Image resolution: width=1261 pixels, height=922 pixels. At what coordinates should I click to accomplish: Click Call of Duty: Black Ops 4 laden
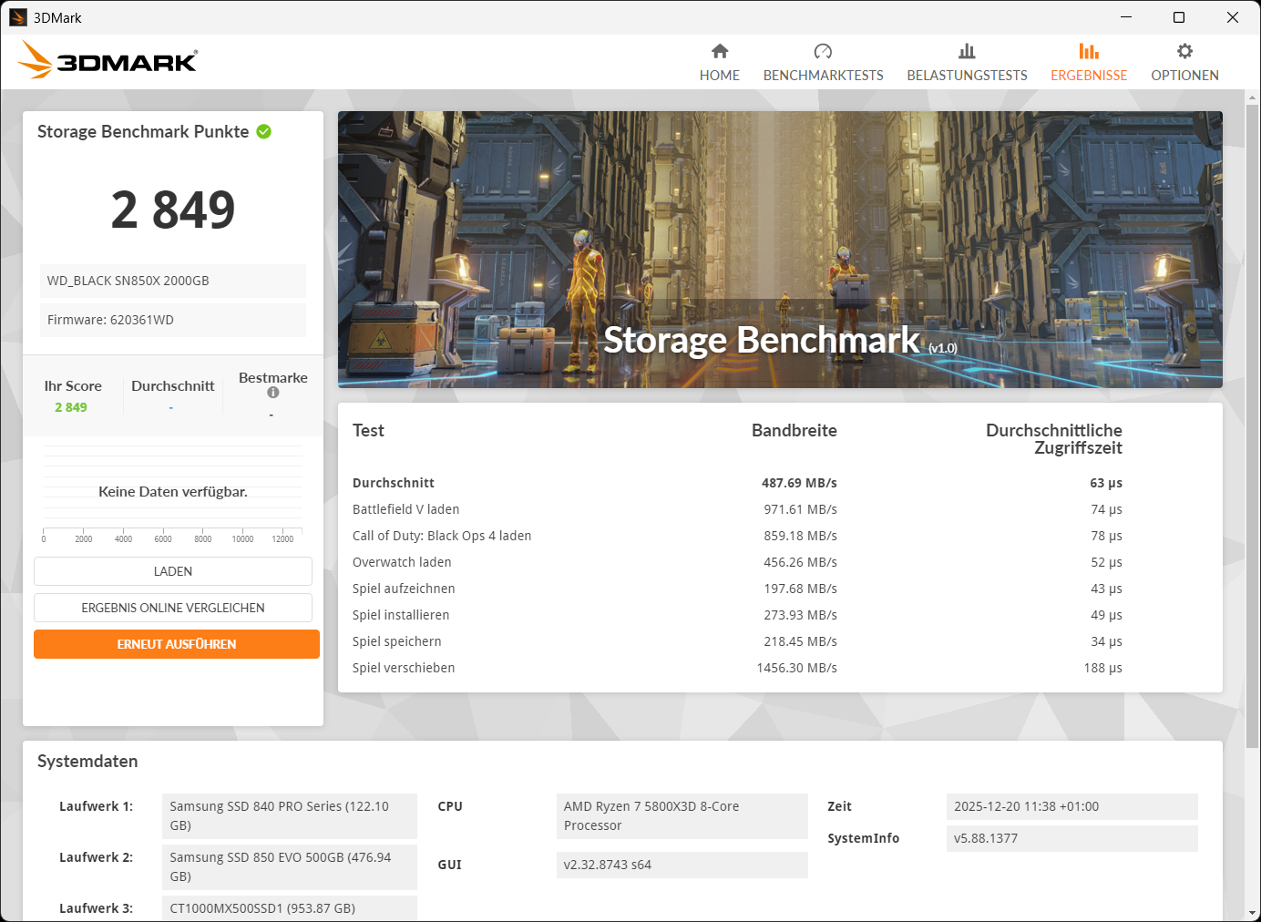442,536
